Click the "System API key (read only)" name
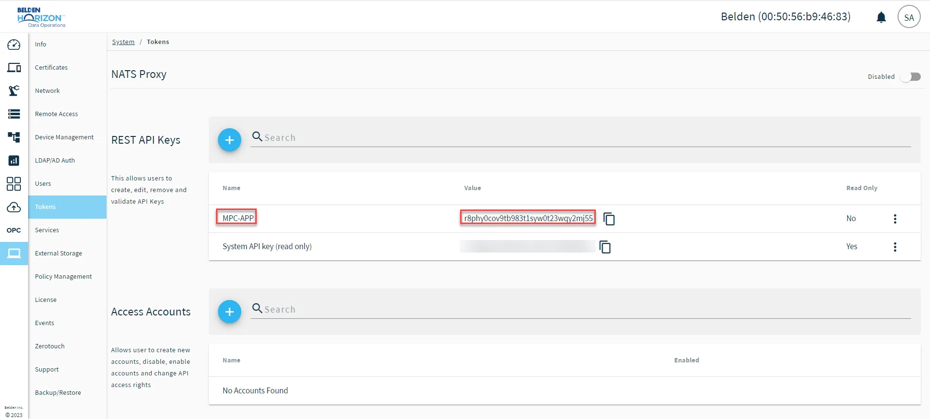The image size is (930, 419). tap(267, 247)
